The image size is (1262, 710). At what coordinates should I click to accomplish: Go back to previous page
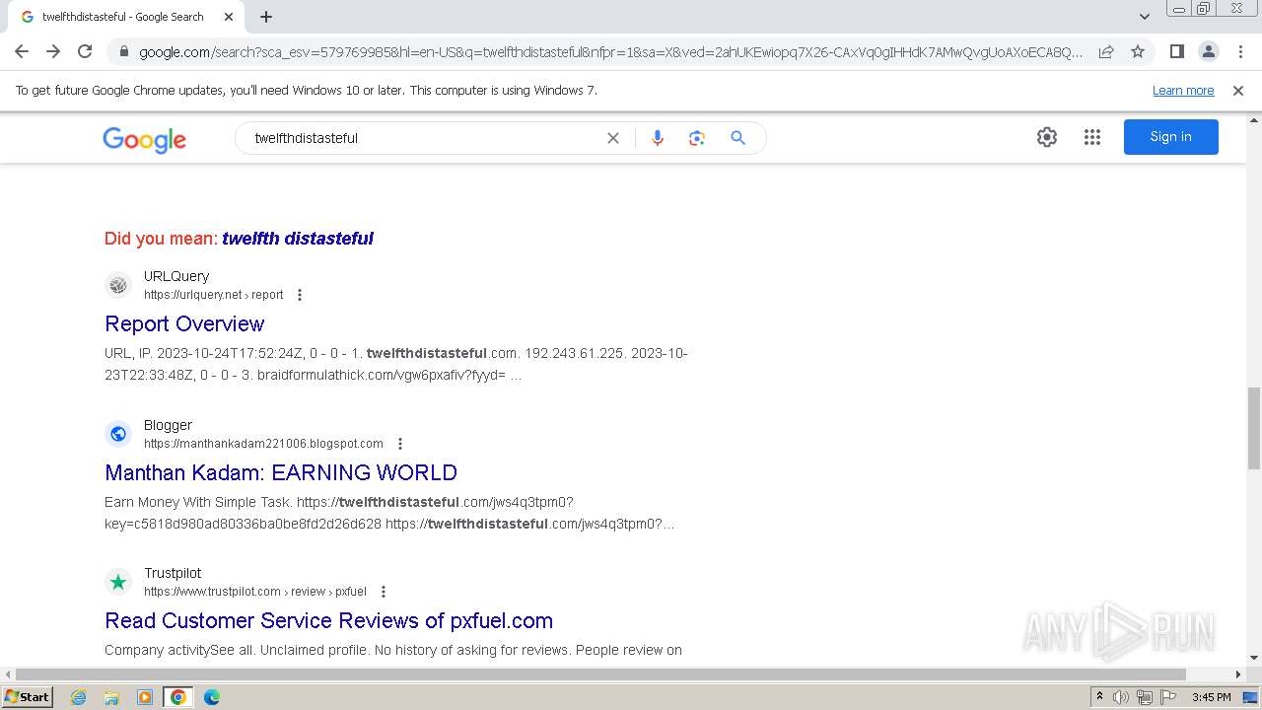tap(22, 51)
